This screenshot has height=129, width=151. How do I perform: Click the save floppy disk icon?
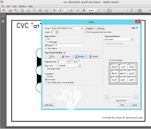tap(34, 11)
